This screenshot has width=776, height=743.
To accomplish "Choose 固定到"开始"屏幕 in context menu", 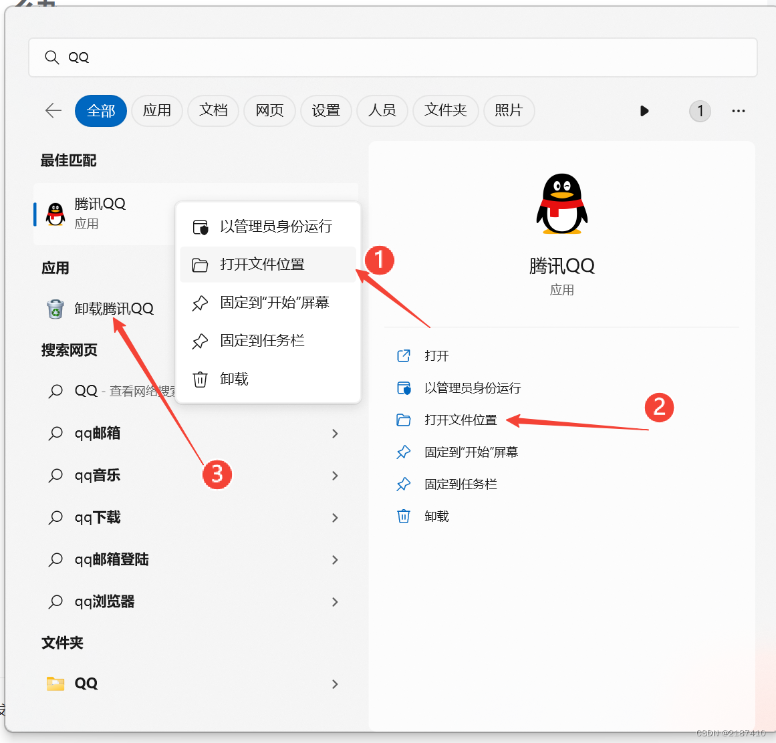I will click(268, 303).
